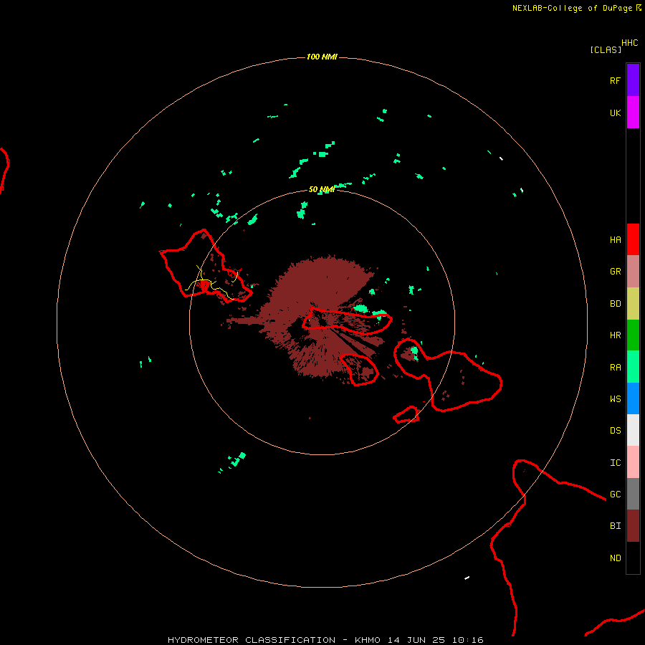
Task: Select the GR pink-brown legend swatch
Action: pyautogui.click(x=633, y=272)
